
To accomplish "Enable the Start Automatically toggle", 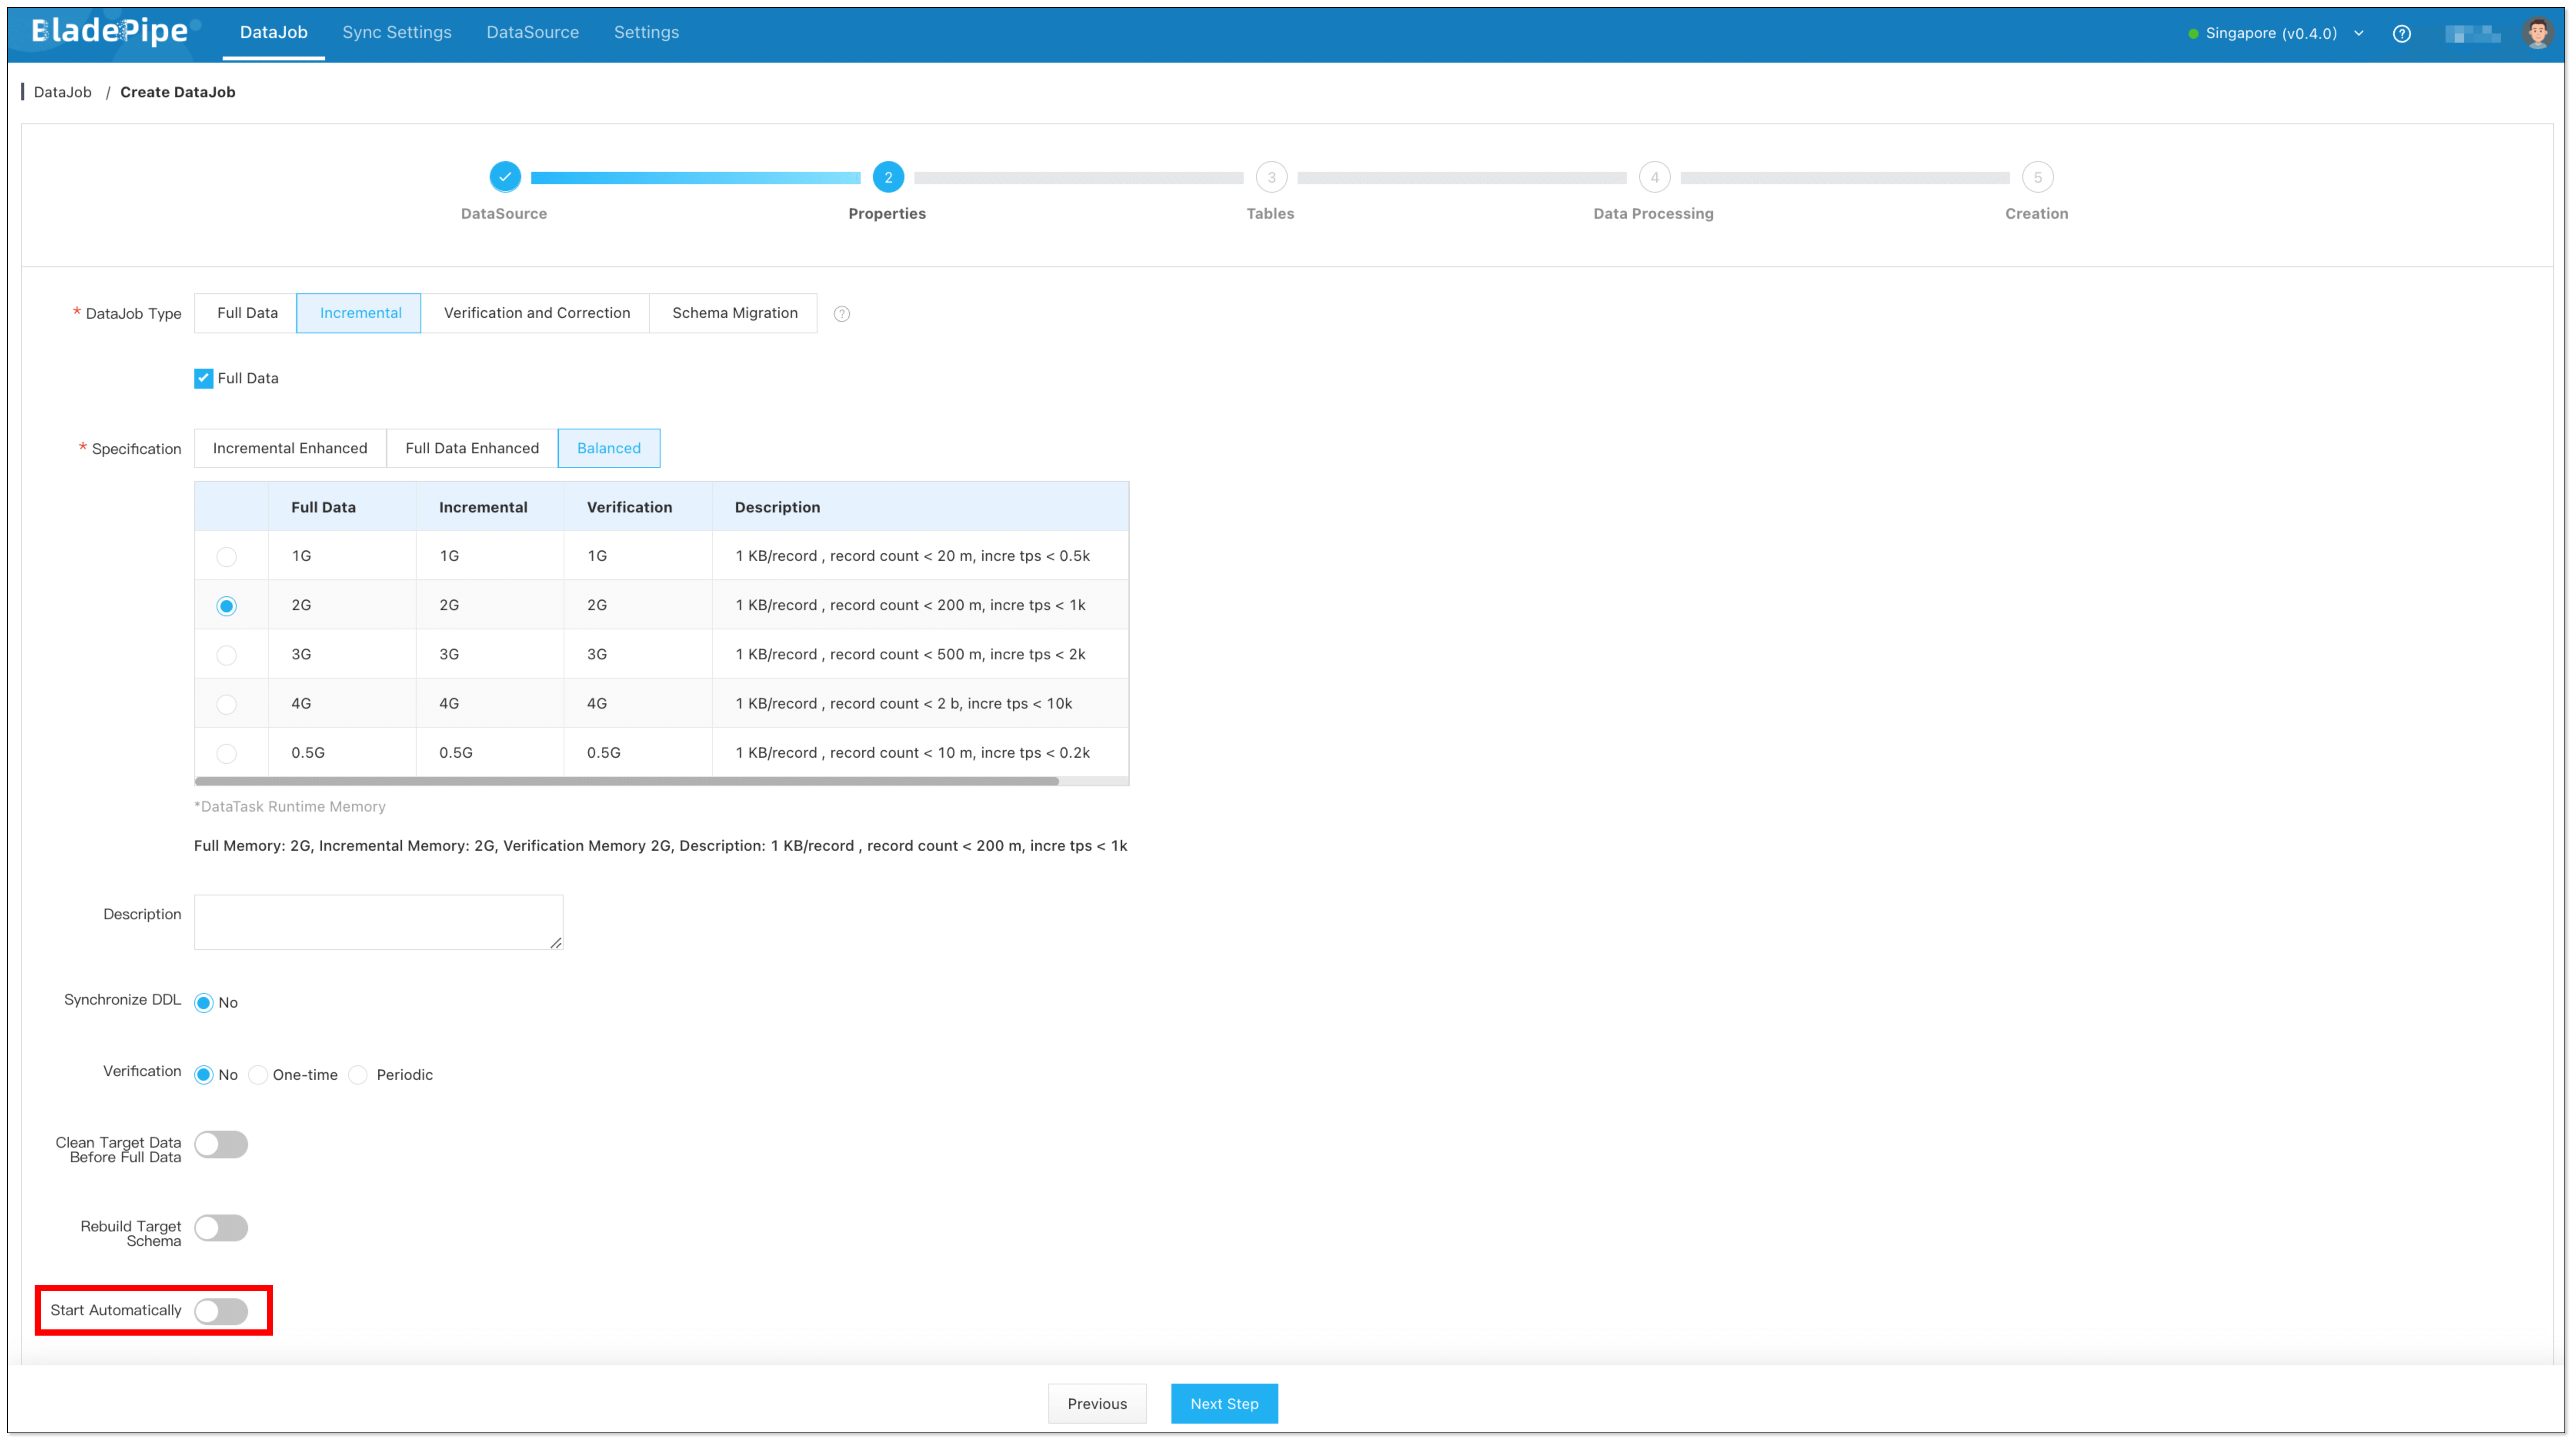I will (x=221, y=1310).
